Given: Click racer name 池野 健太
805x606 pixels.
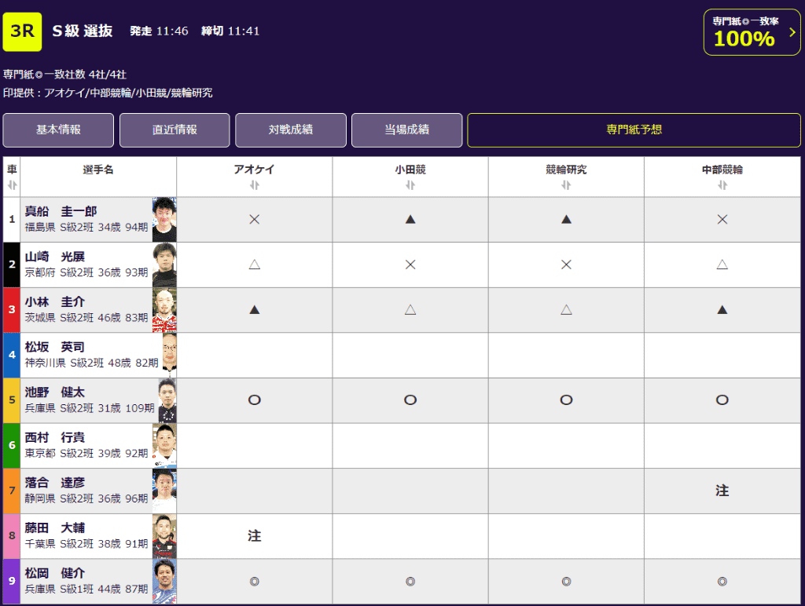Looking at the screenshot, I should [55, 392].
